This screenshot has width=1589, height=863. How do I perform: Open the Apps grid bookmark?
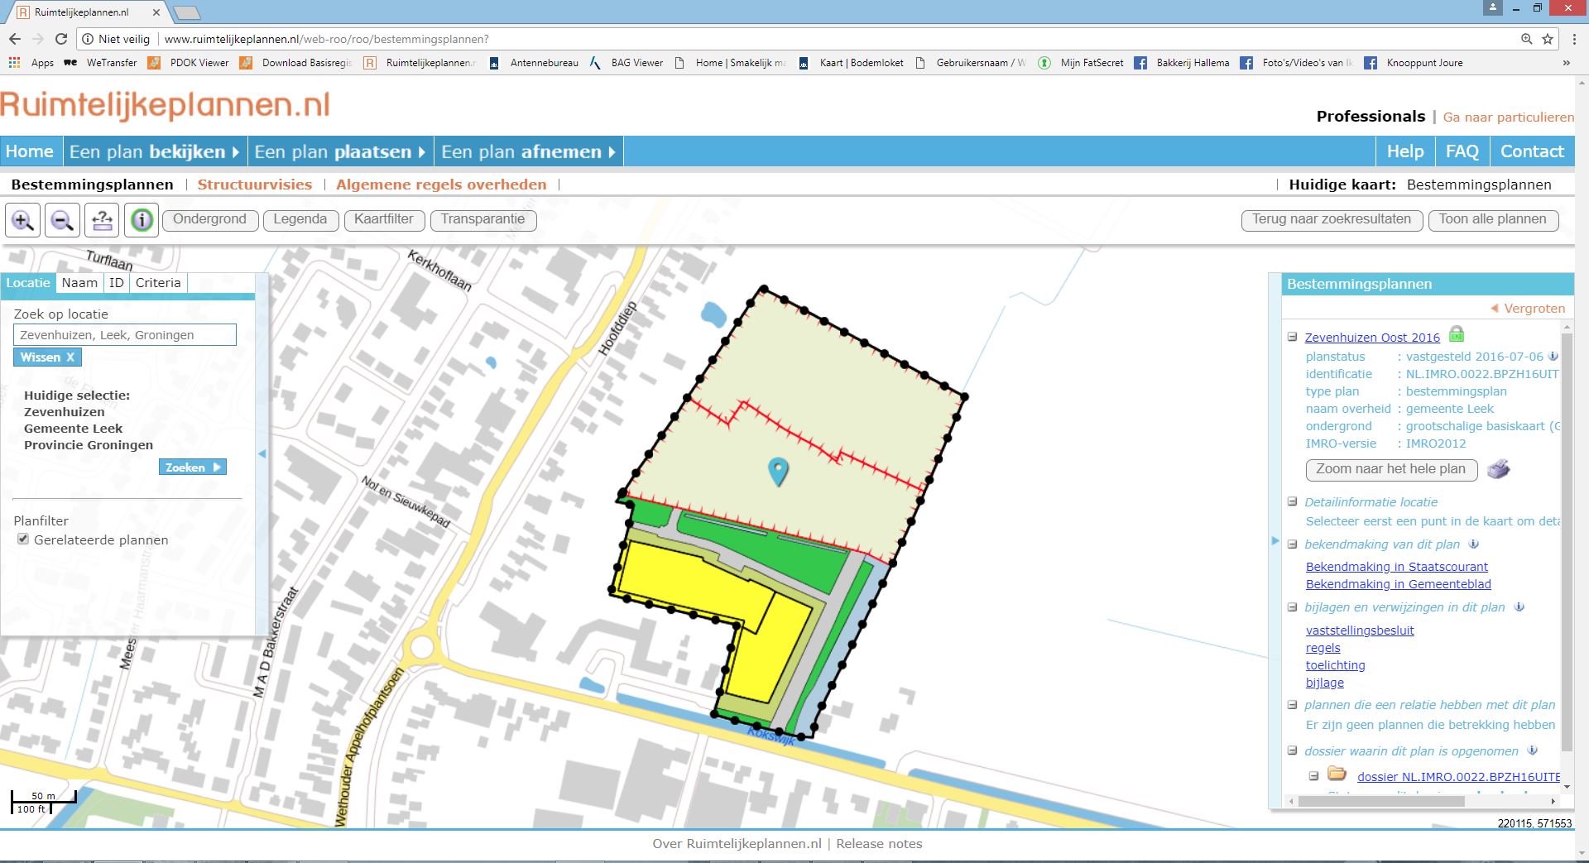[x=31, y=63]
